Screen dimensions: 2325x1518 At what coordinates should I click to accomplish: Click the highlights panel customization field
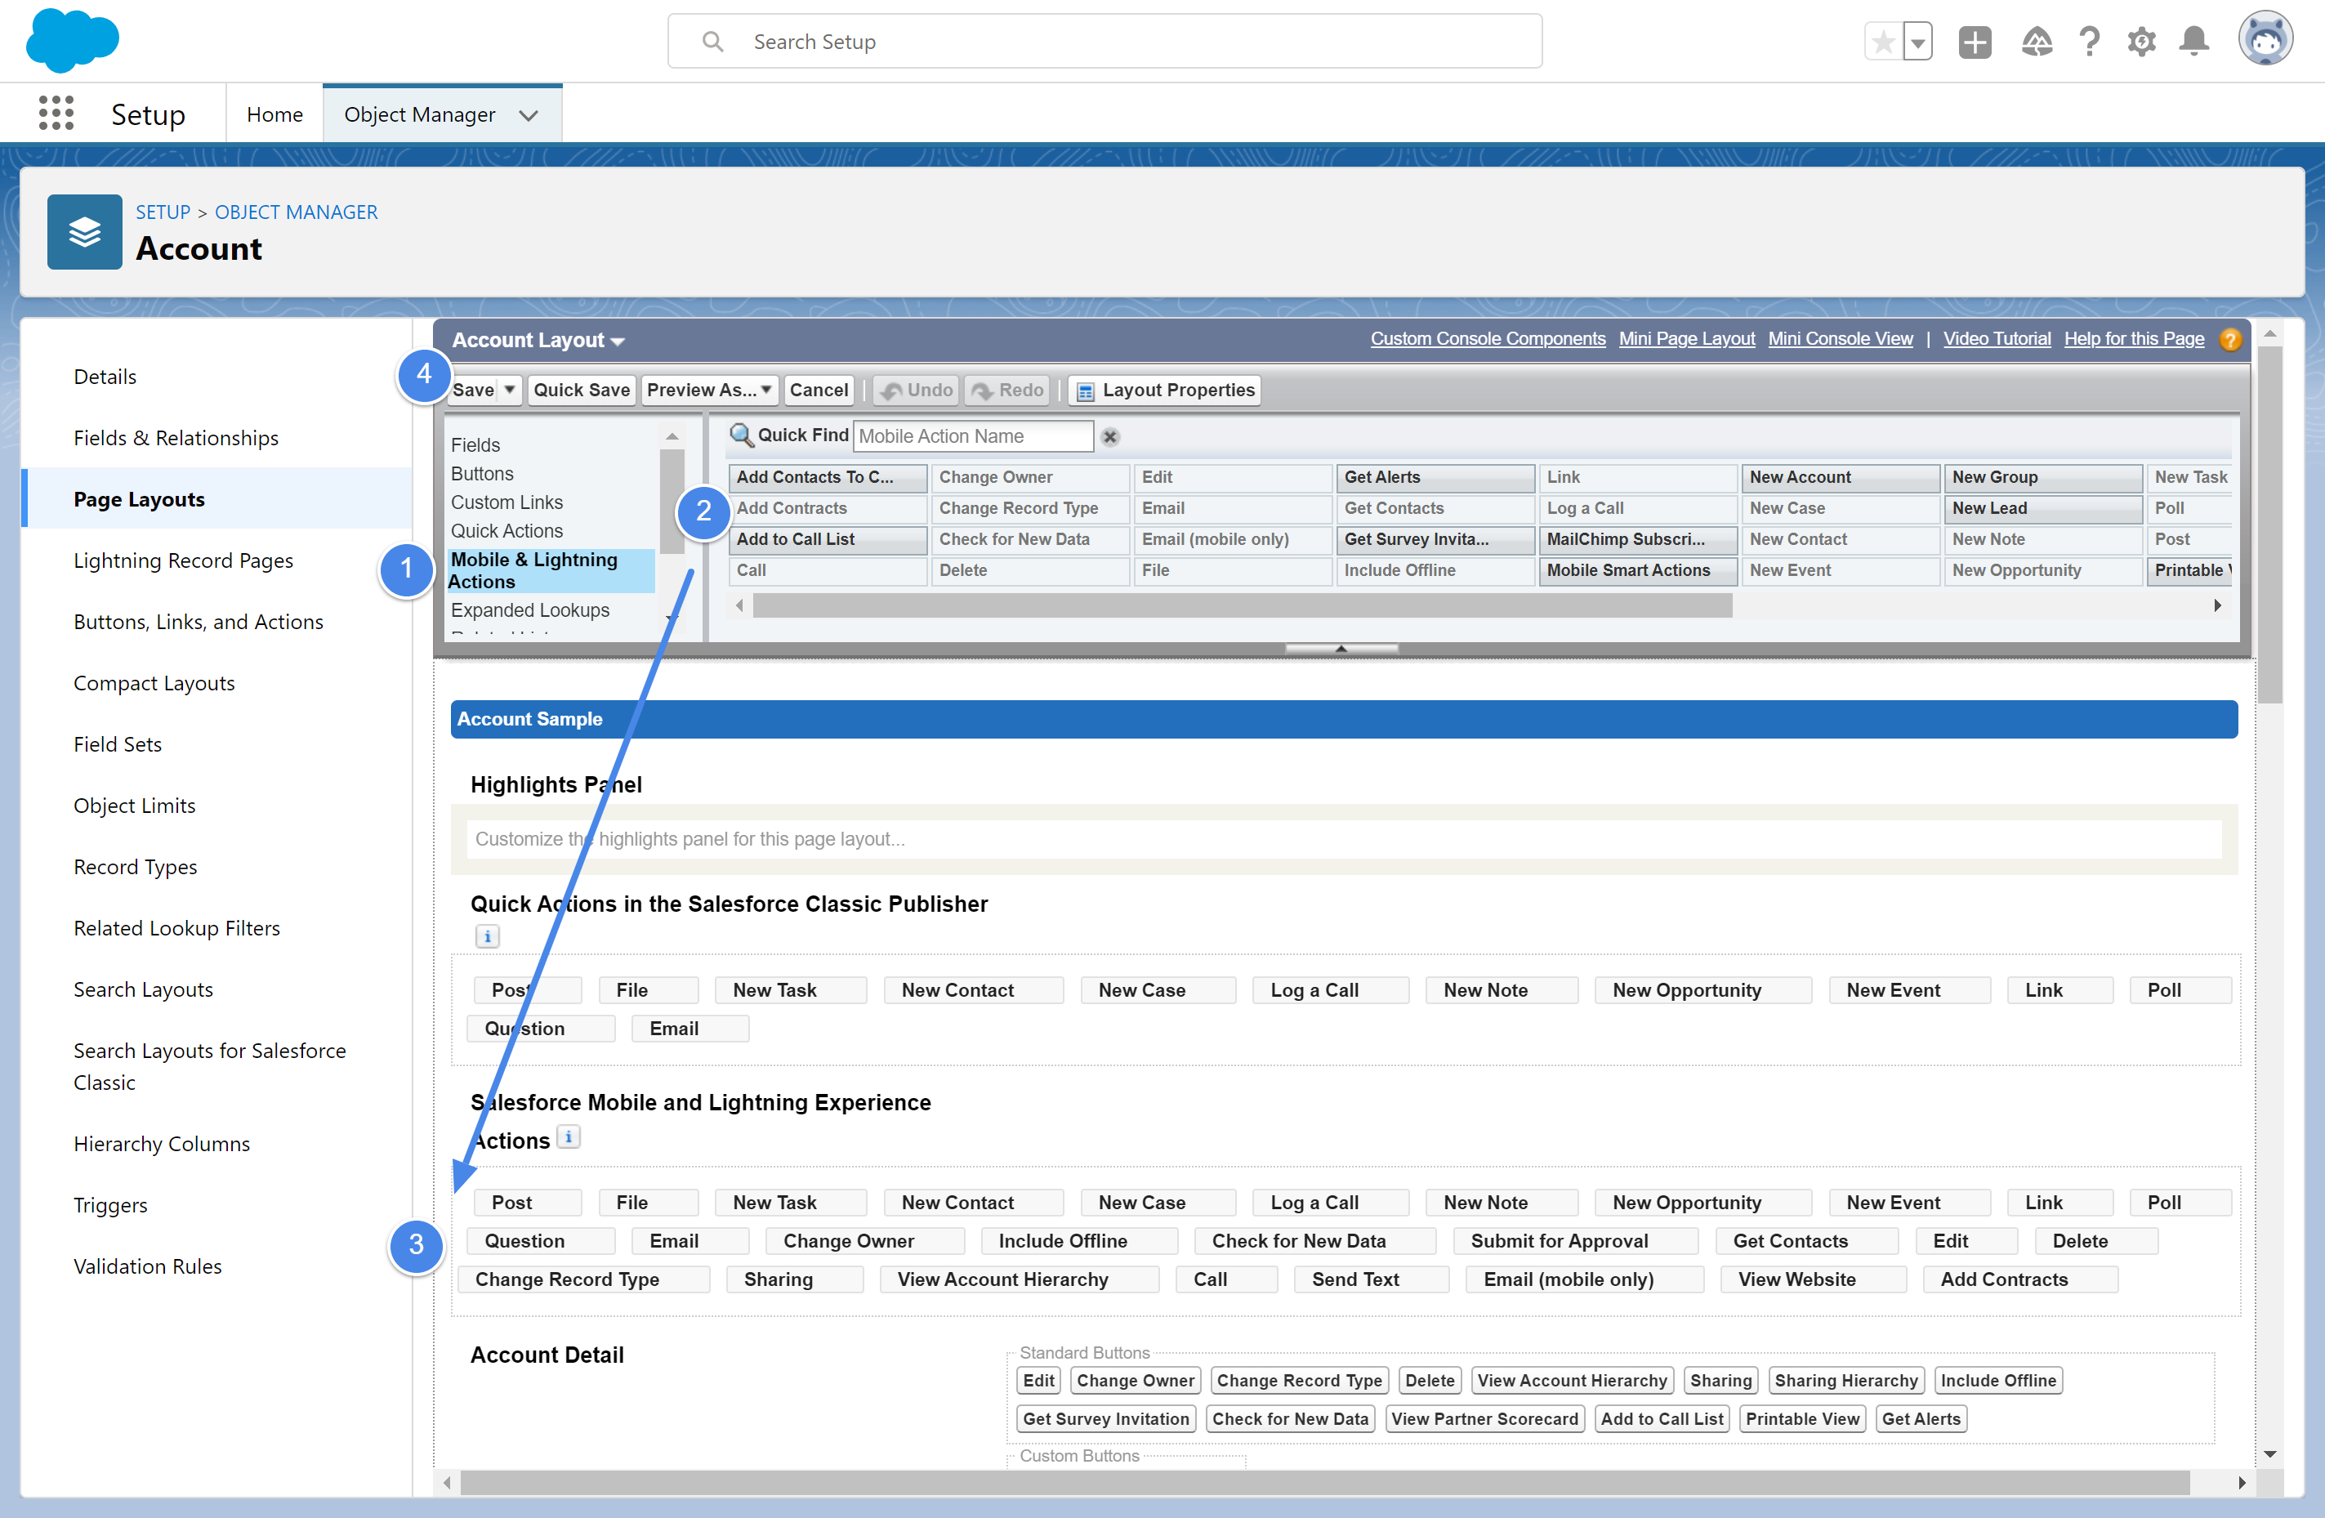(1343, 839)
